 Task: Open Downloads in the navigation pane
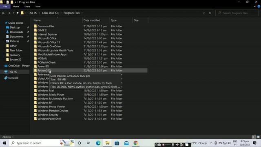coord(16,32)
